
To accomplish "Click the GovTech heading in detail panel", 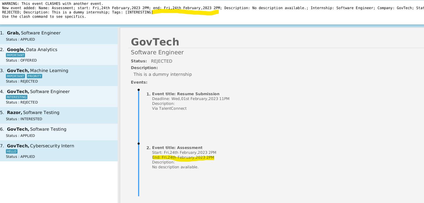I will [x=155, y=42].
